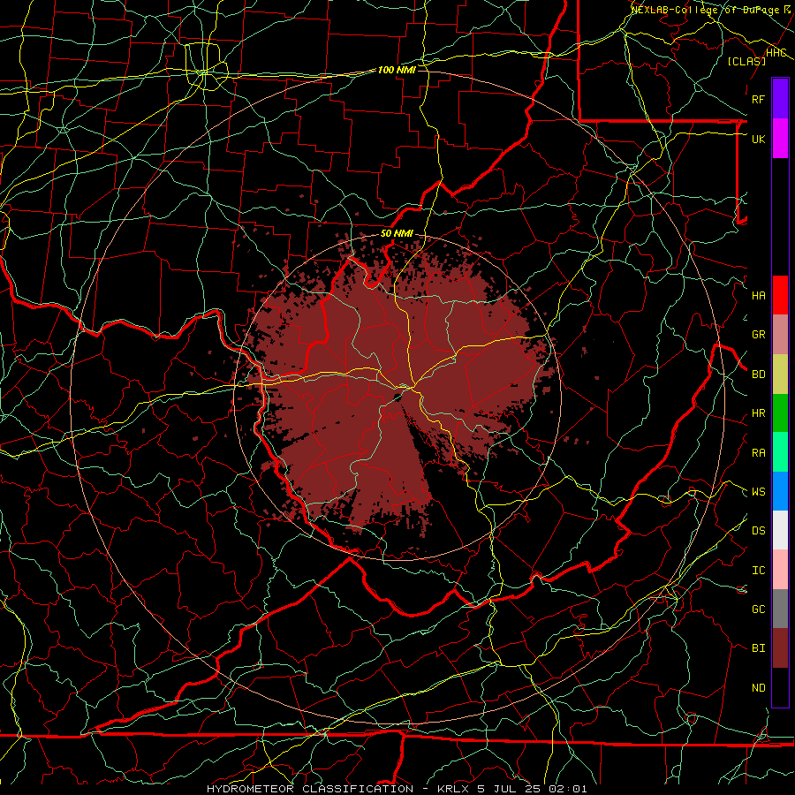Click the WS blue legend swatch
Image resolution: width=795 pixels, height=795 pixels.
[780, 491]
